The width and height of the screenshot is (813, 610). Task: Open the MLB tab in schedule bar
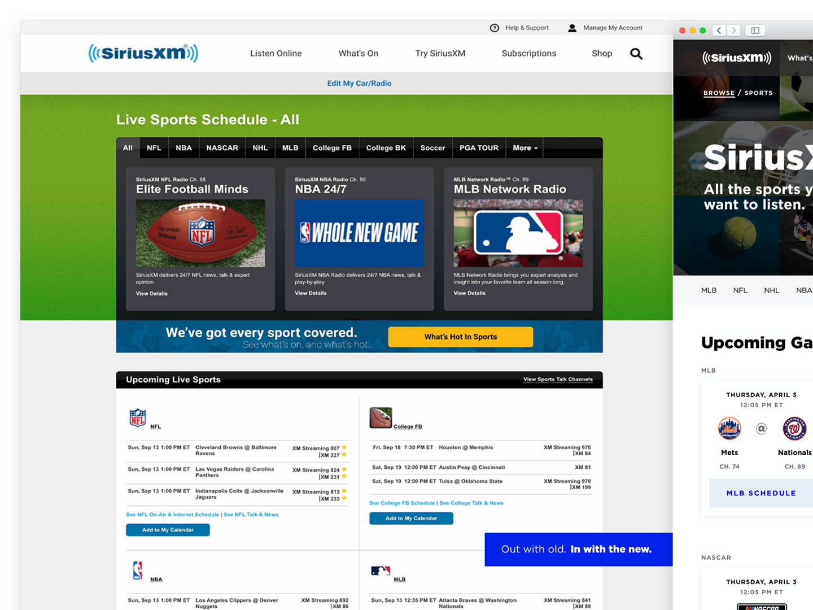pyautogui.click(x=290, y=148)
